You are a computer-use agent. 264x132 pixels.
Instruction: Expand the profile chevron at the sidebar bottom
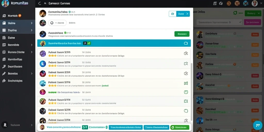coord(31,125)
